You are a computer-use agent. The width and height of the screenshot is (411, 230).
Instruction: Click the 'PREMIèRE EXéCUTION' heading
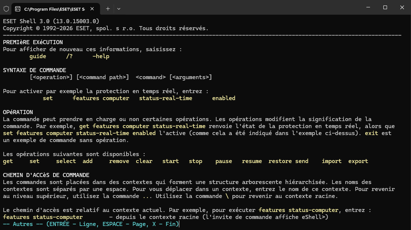click(33, 42)
